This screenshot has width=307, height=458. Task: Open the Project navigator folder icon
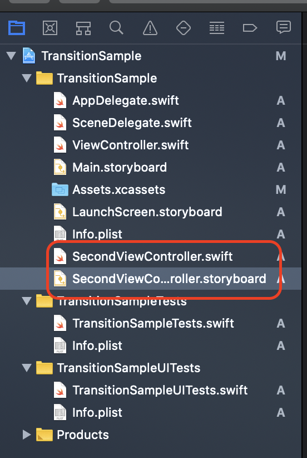click(x=17, y=28)
